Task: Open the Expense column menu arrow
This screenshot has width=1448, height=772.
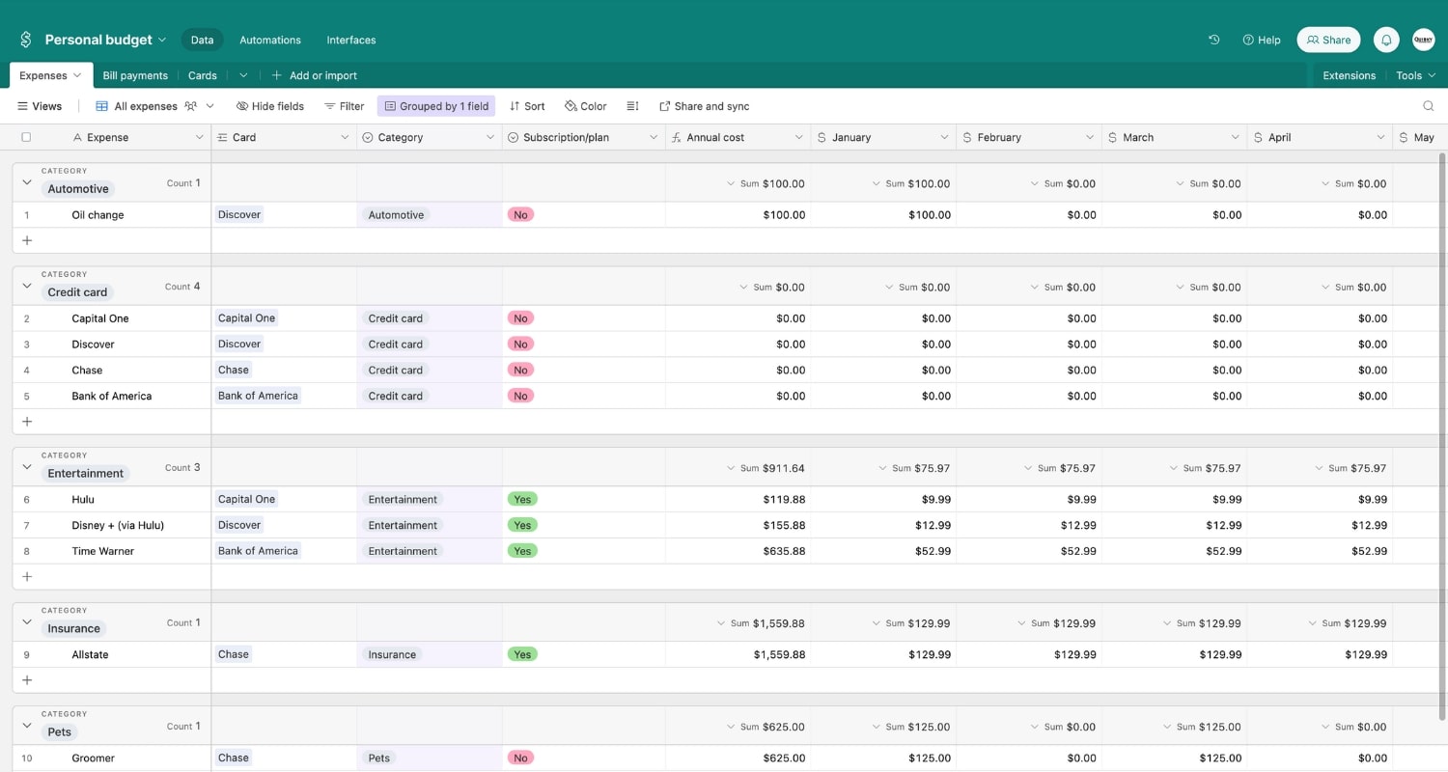Action: 199,137
